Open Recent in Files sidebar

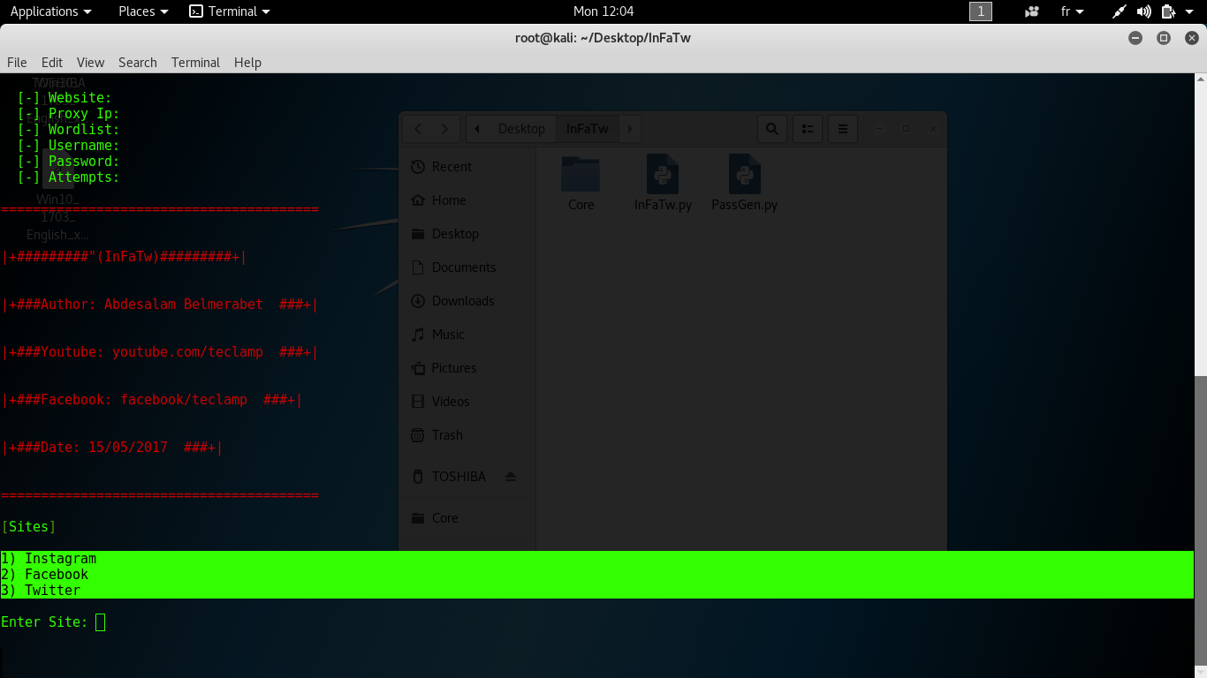(x=467, y=167)
